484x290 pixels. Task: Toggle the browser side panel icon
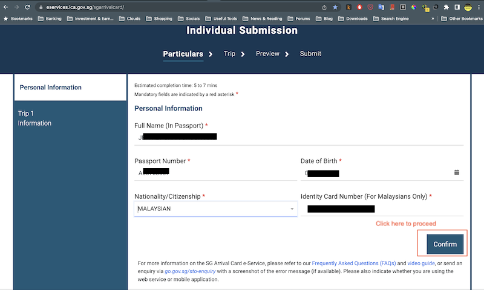457,7
